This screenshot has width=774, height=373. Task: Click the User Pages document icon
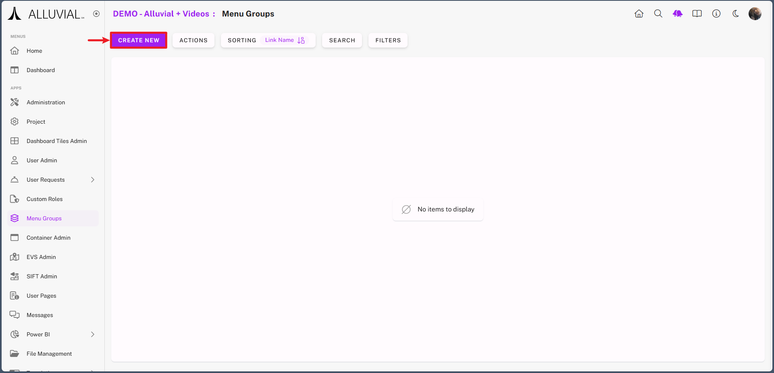pyautogui.click(x=15, y=296)
